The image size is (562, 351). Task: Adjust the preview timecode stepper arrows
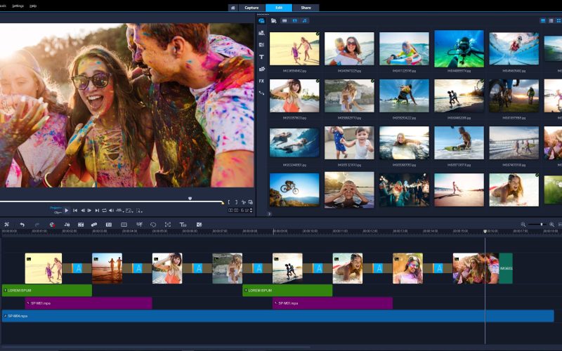click(x=251, y=210)
